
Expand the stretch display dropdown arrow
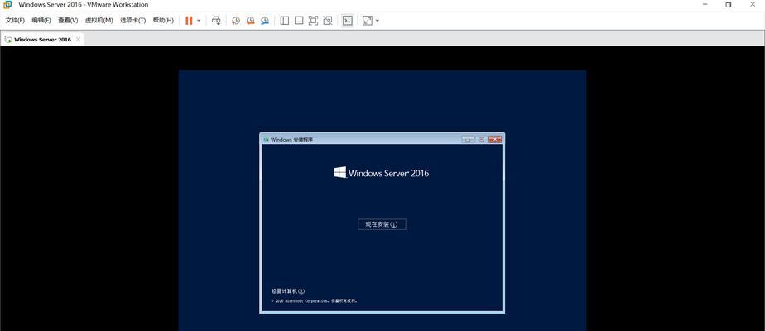coord(378,21)
